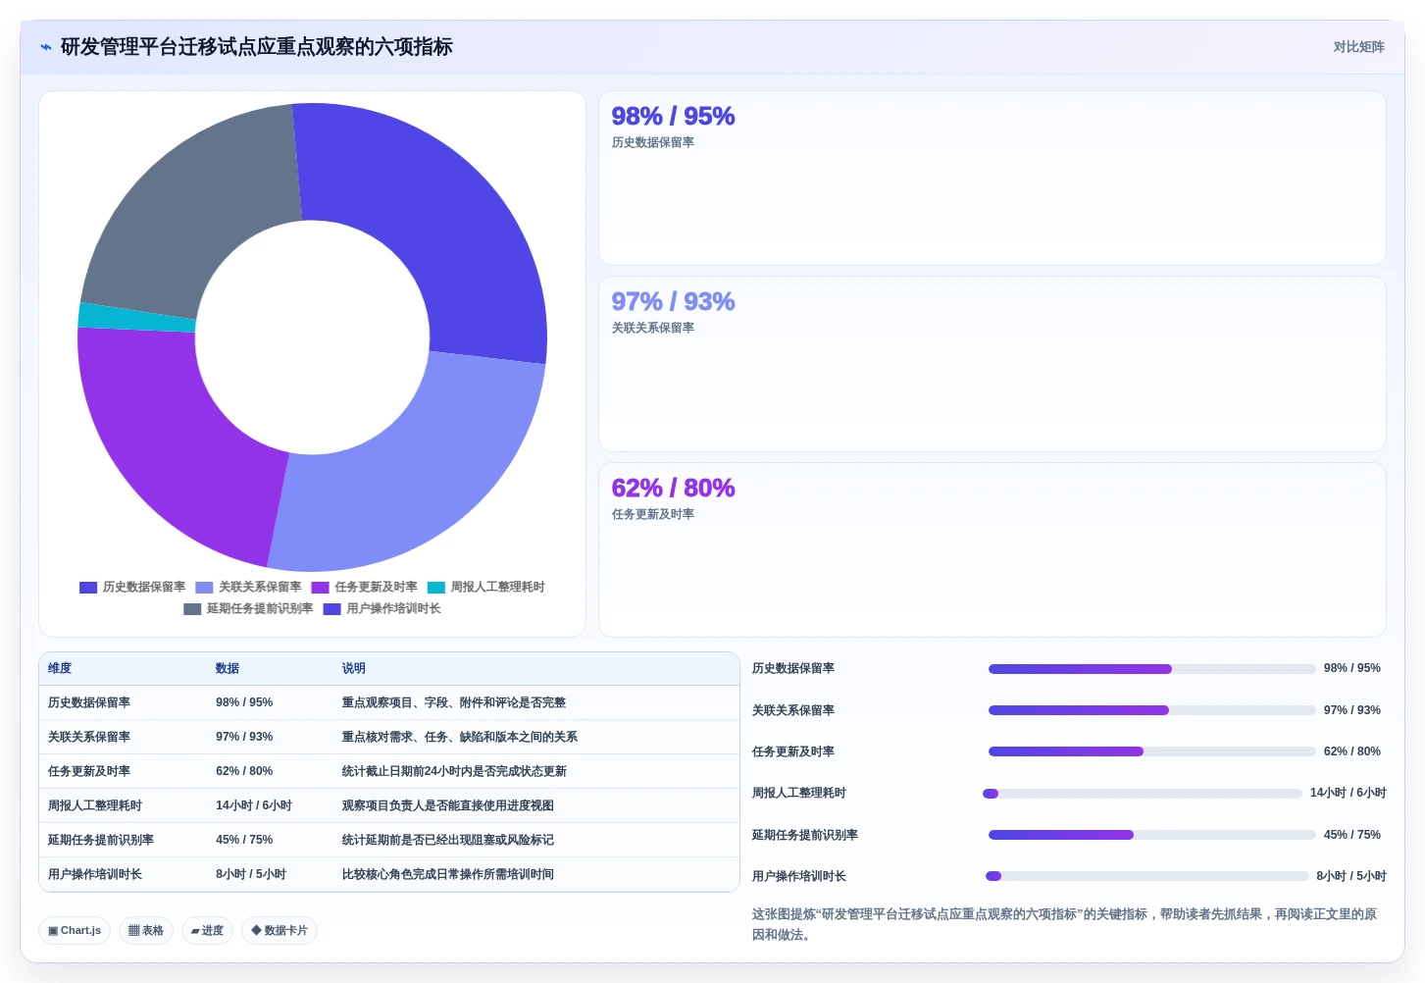Click table value 45% / 75%

tap(244, 840)
